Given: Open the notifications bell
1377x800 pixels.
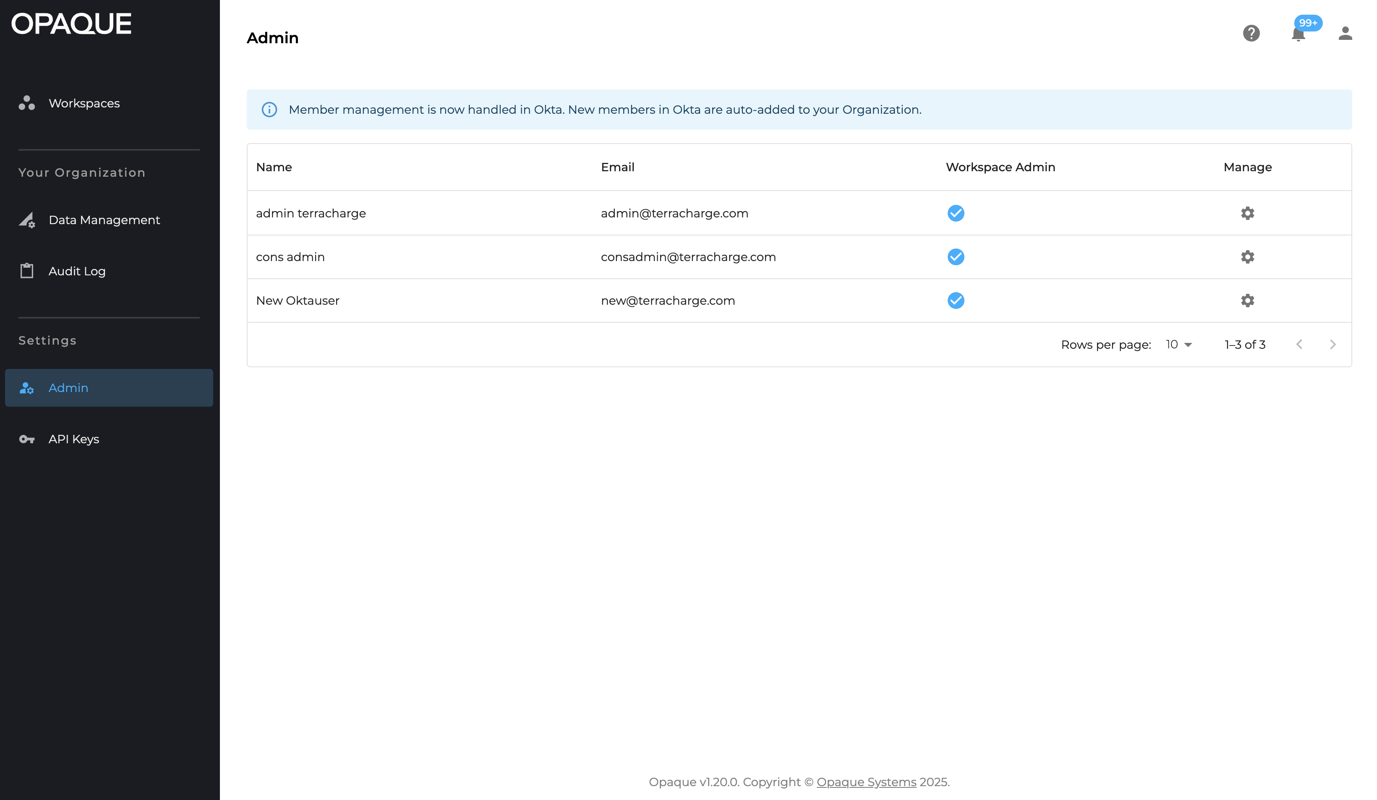Looking at the screenshot, I should pos(1298,34).
